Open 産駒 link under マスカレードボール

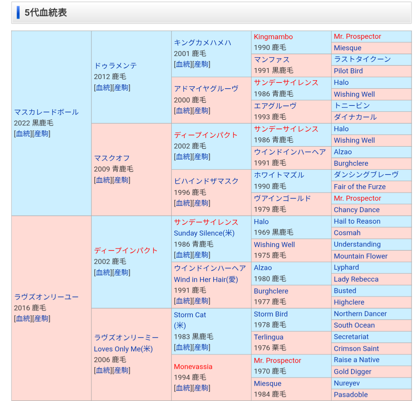coord(41,134)
